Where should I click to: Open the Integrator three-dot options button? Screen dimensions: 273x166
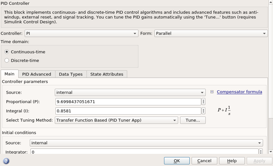coord(261,152)
